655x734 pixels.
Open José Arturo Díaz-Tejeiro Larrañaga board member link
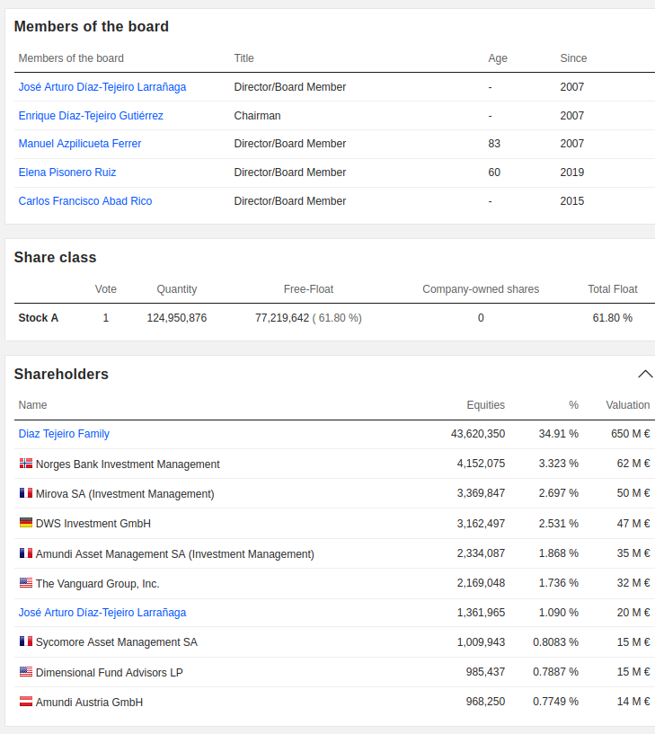tap(102, 87)
